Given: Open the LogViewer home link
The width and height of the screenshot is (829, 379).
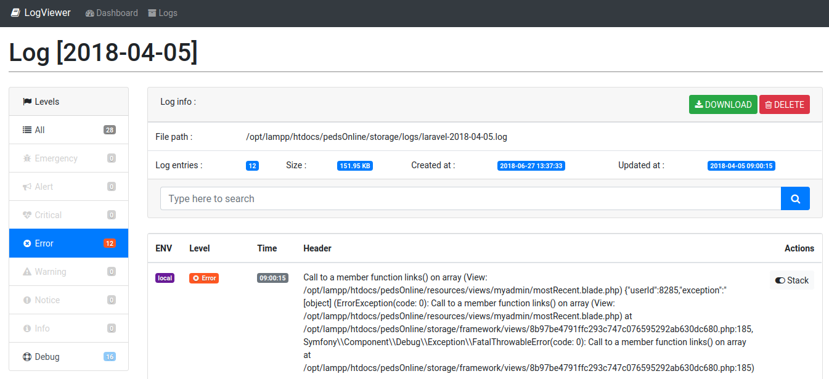Looking at the screenshot, I should point(41,13).
